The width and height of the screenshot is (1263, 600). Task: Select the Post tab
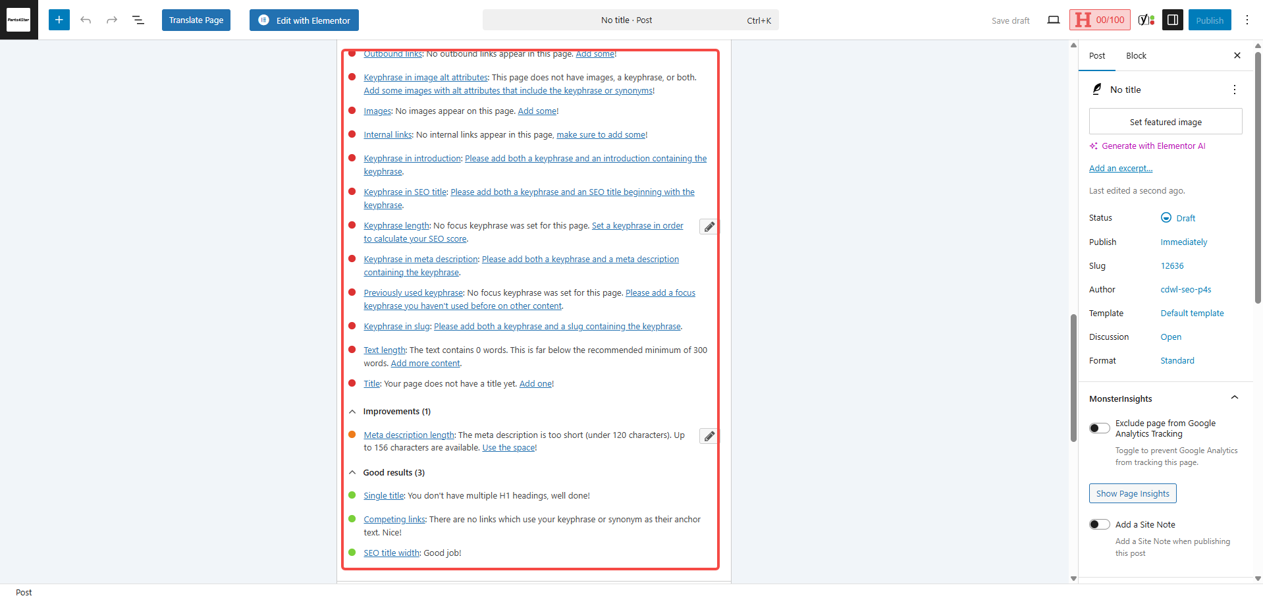(x=1096, y=55)
